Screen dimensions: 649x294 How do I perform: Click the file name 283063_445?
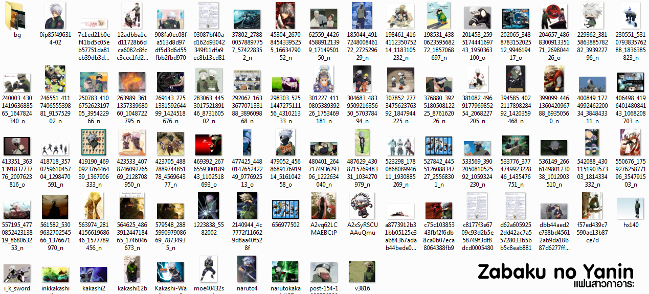pyautogui.click(x=209, y=110)
